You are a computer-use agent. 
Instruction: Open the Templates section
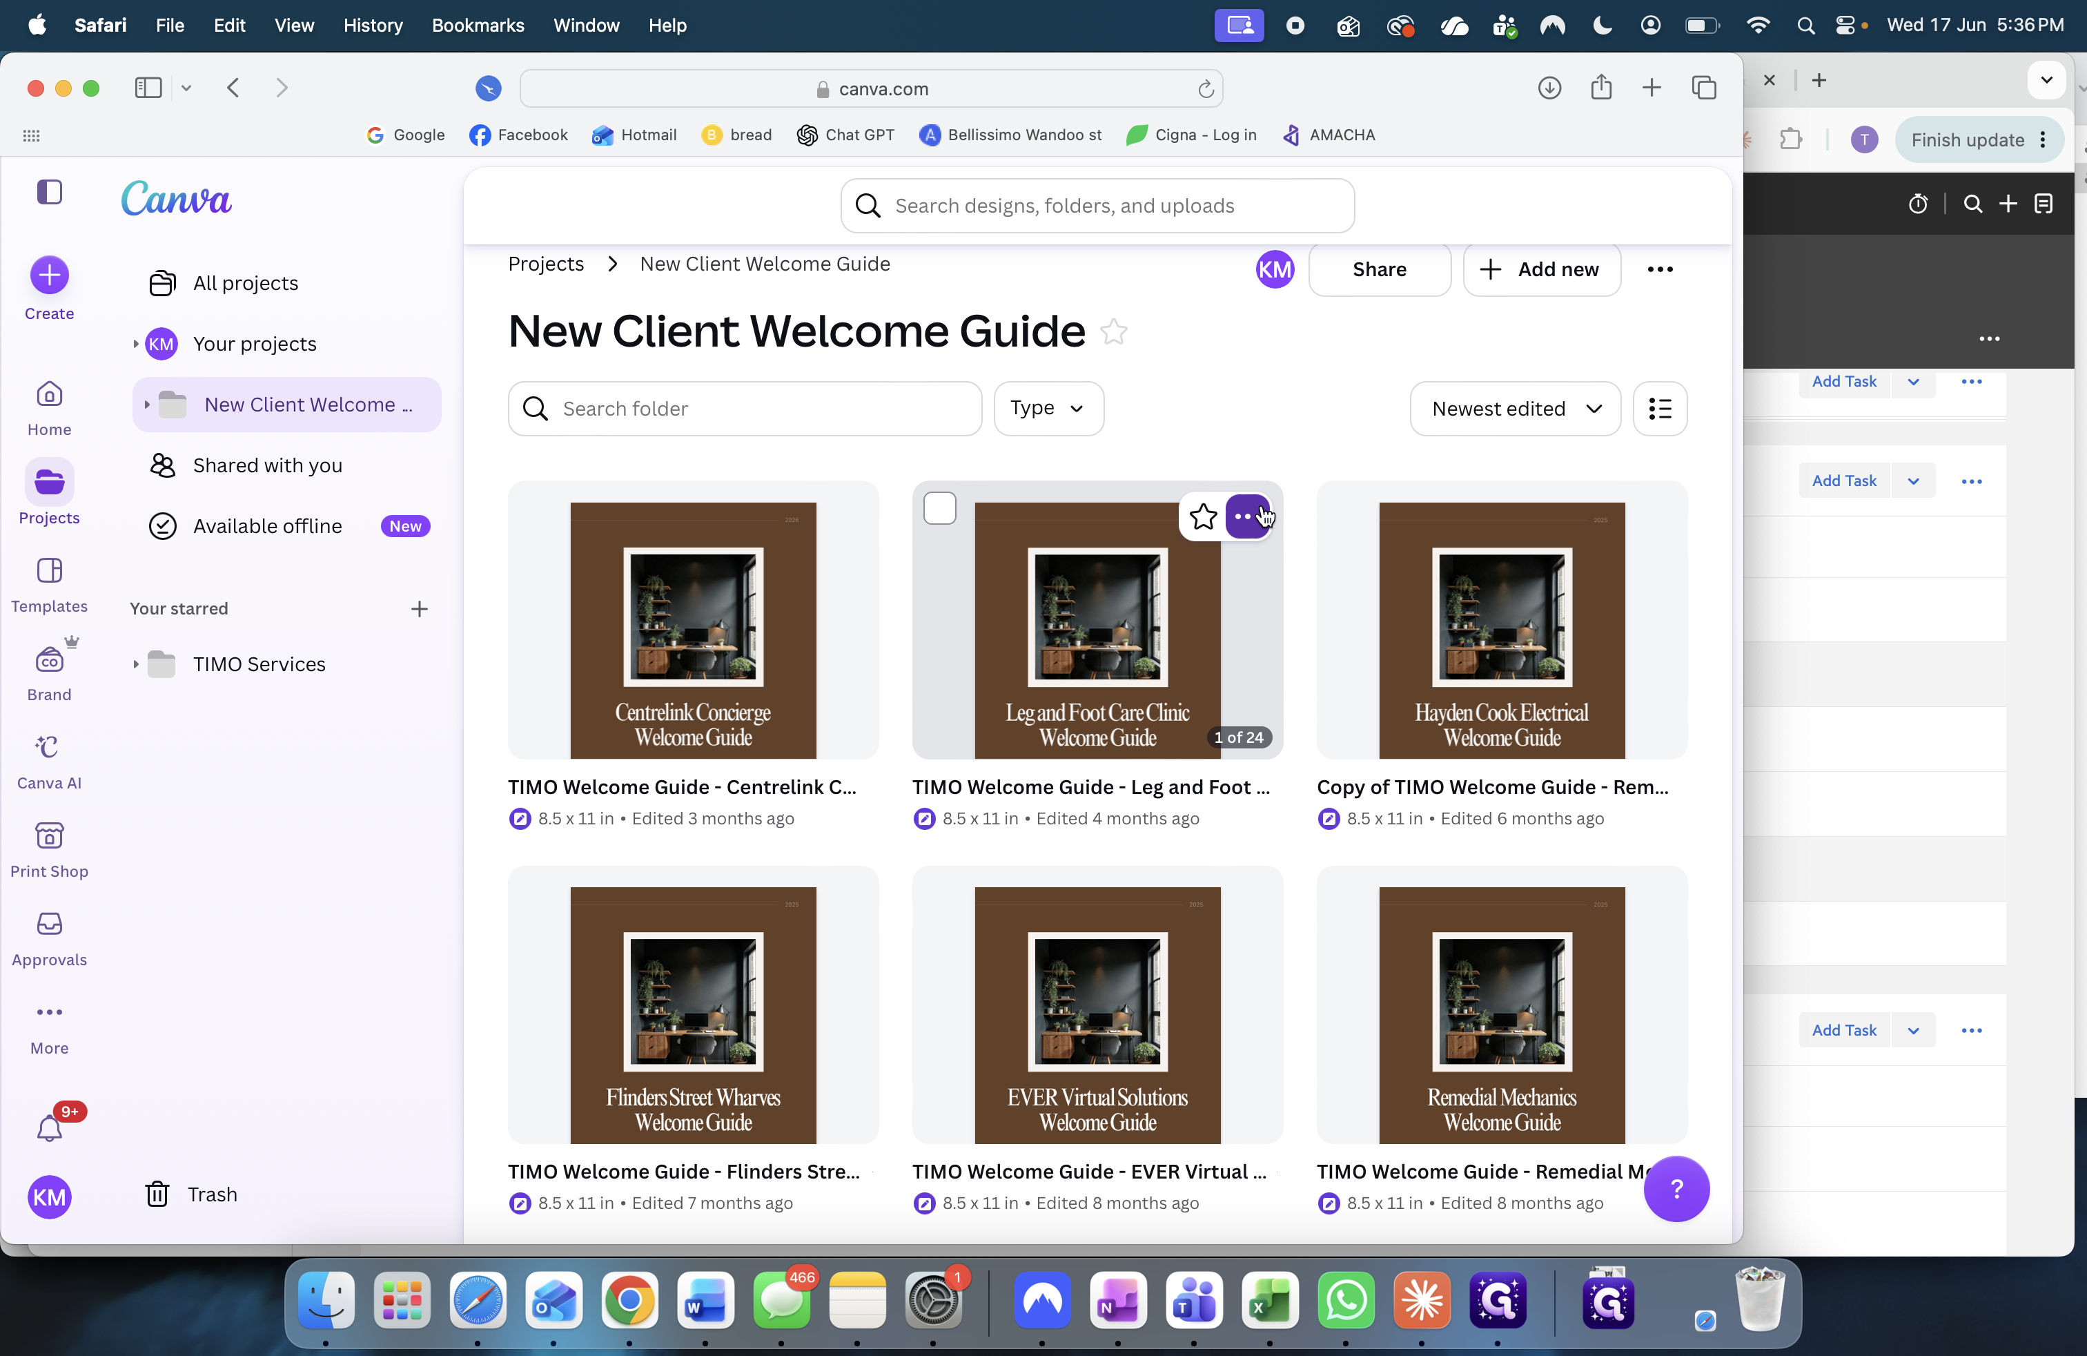click(49, 585)
